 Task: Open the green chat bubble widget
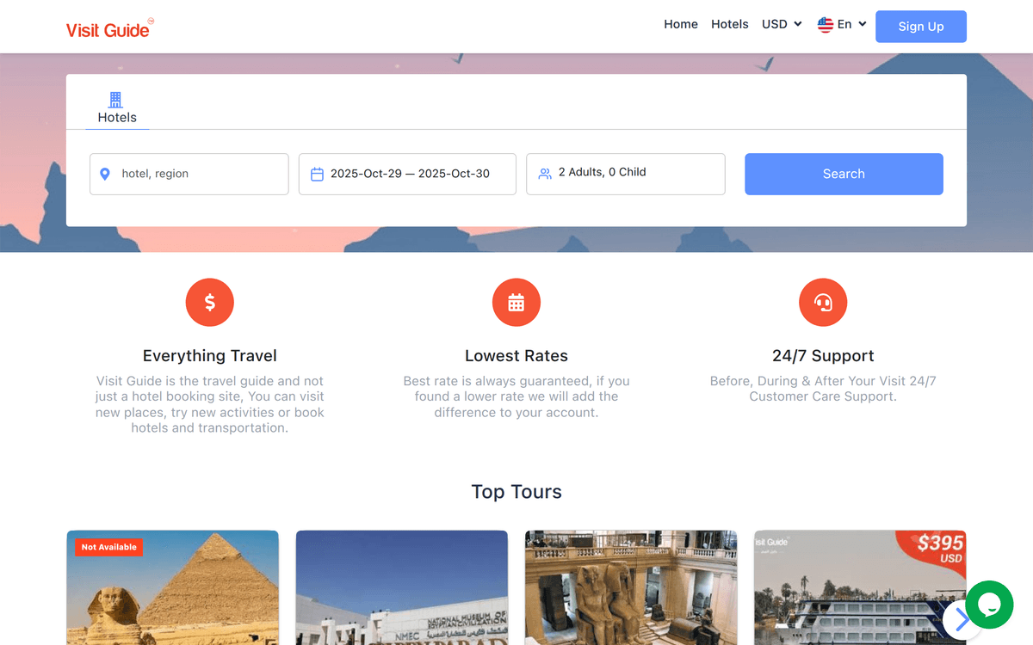point(988,605)
